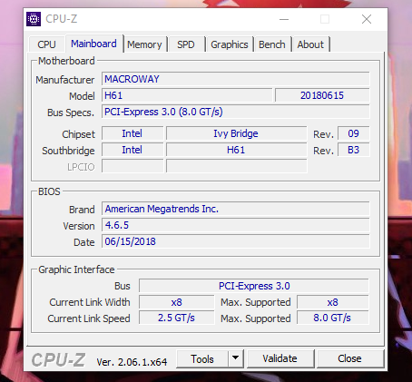Open the Memory tab
Image resolution: width=412 pixels, height=382 pixels.
[x=144, y=44]
